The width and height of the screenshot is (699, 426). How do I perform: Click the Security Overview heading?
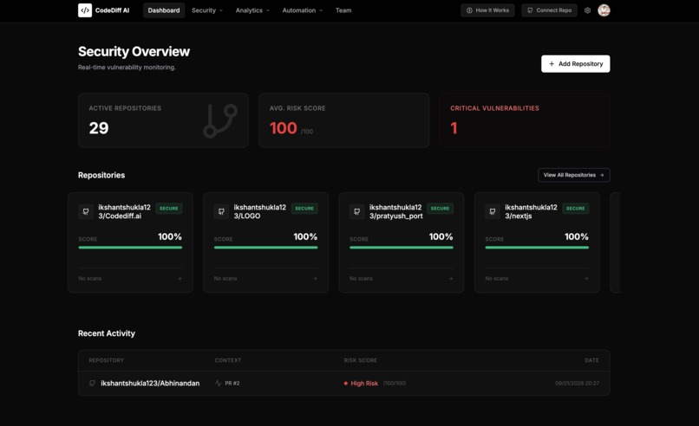tap(134, 52)
